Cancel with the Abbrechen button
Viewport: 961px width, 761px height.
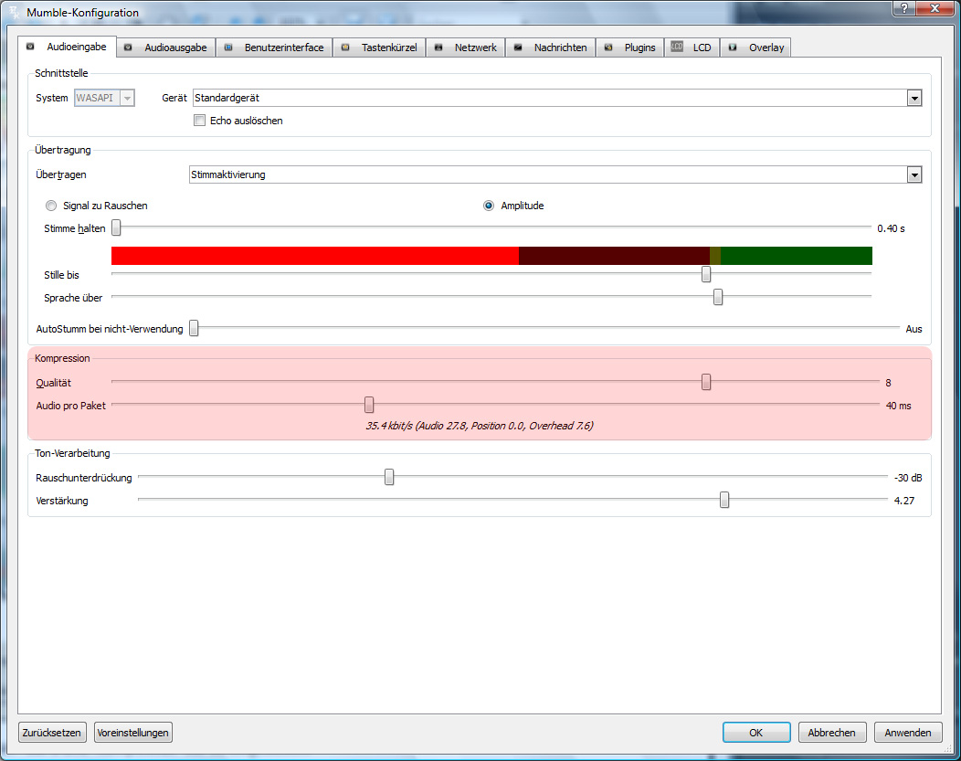pos(831,733)
